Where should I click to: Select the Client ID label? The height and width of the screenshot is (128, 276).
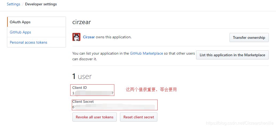click(x=80, y=88)
